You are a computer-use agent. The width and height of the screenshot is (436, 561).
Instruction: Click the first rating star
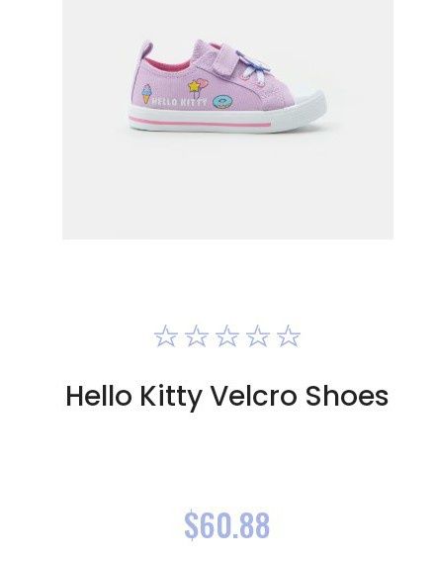(166, 336)
